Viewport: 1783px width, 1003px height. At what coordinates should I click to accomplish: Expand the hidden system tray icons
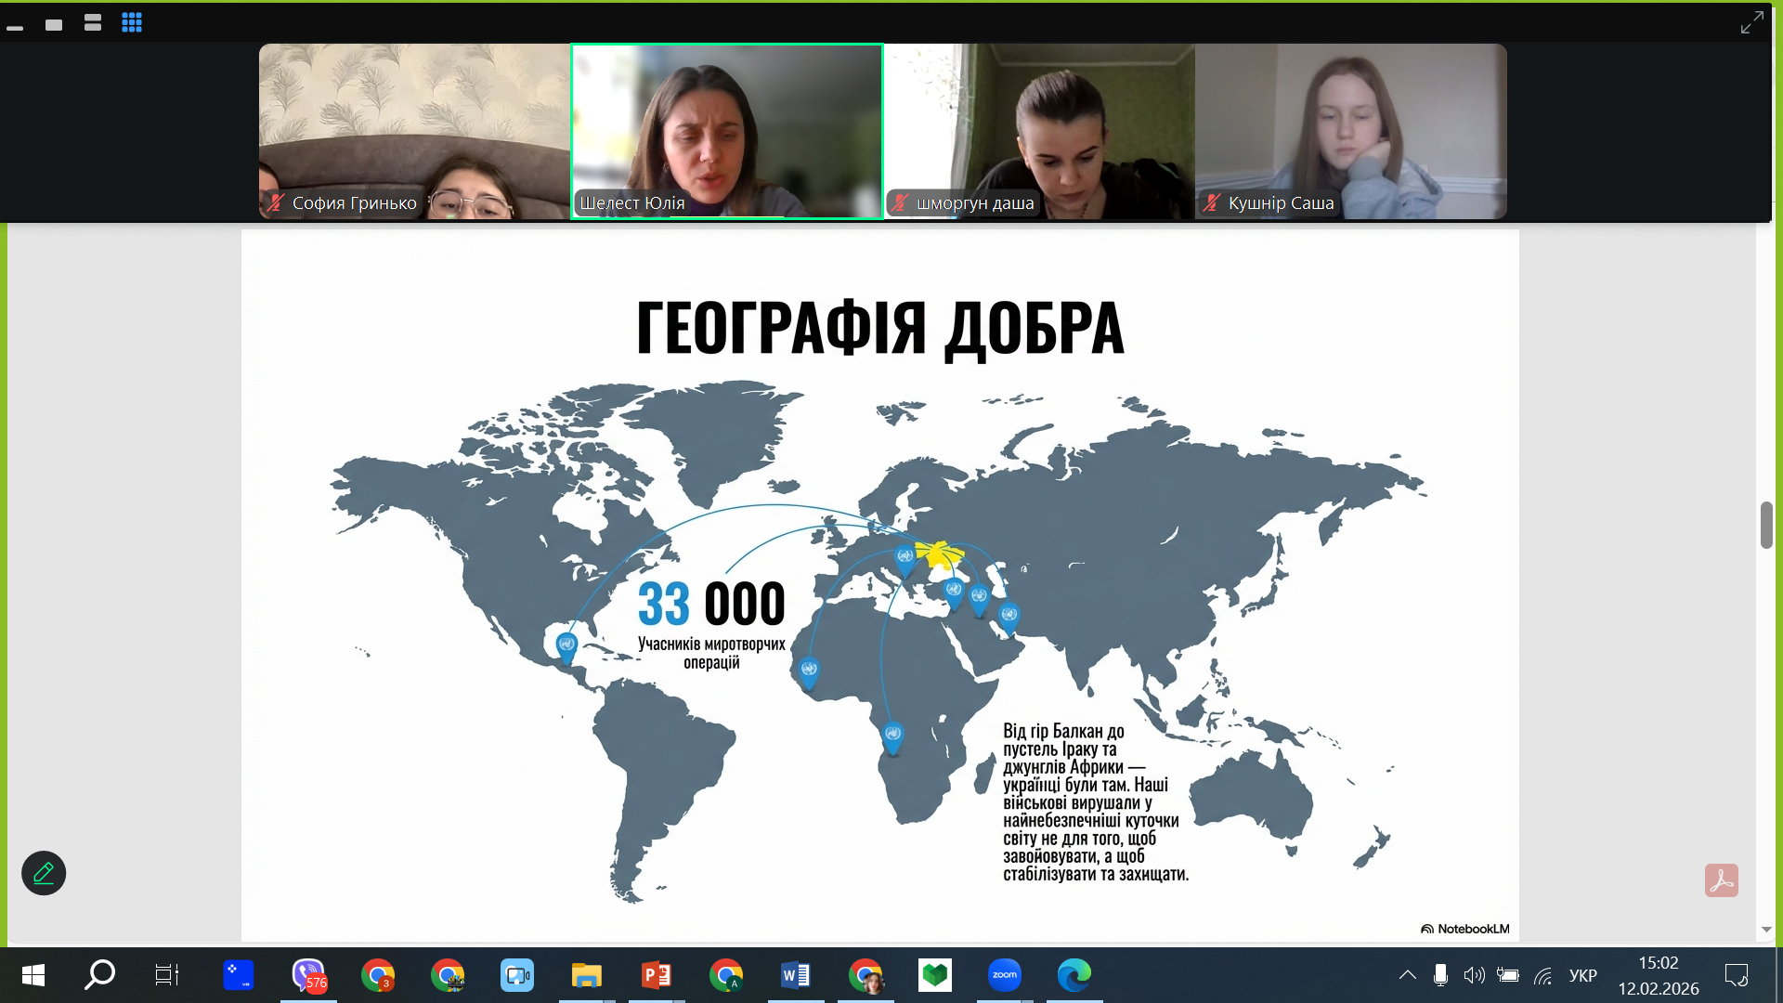tap(1408, 975)
